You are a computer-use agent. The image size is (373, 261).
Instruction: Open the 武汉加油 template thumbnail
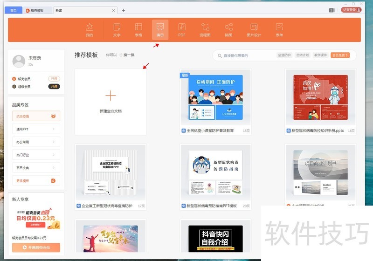(x=320, y=97)
